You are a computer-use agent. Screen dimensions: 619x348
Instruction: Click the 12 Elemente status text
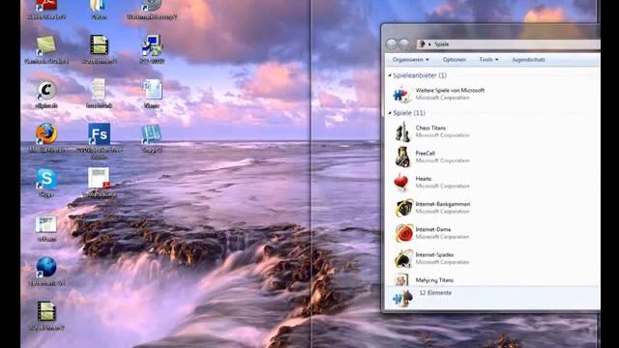coord(435,293)
